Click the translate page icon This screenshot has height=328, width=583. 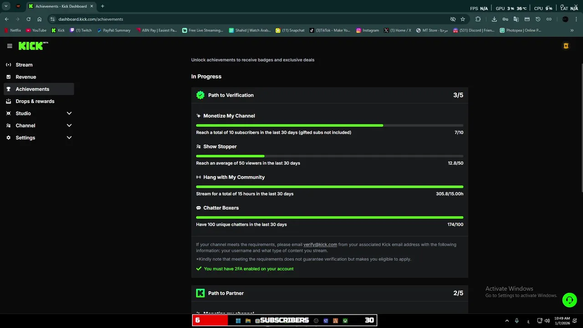pyautogui.click(x=516, y=19)
